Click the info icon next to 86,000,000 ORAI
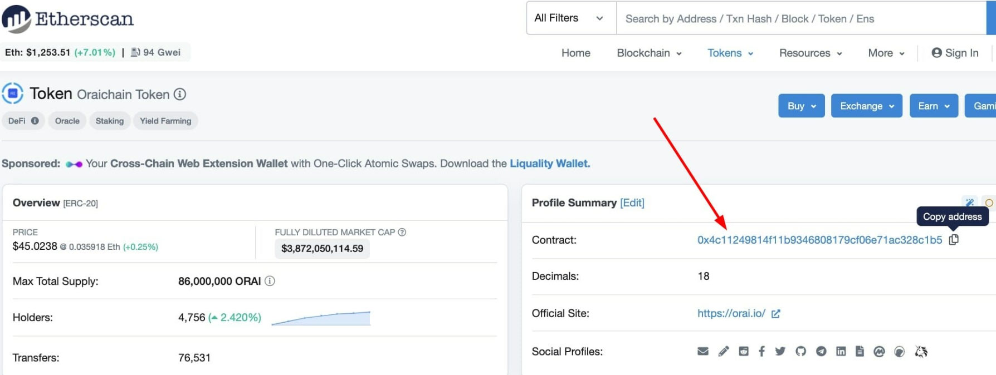The width and height of the screenshot is (996, 375). (x=270, y=281)
